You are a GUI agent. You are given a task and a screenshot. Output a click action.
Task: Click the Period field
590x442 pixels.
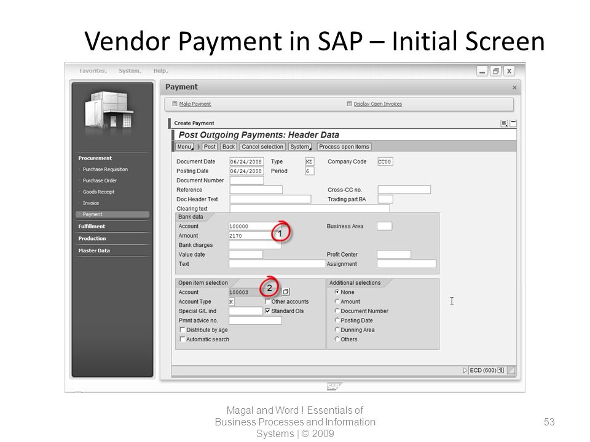tap(310, 171)
